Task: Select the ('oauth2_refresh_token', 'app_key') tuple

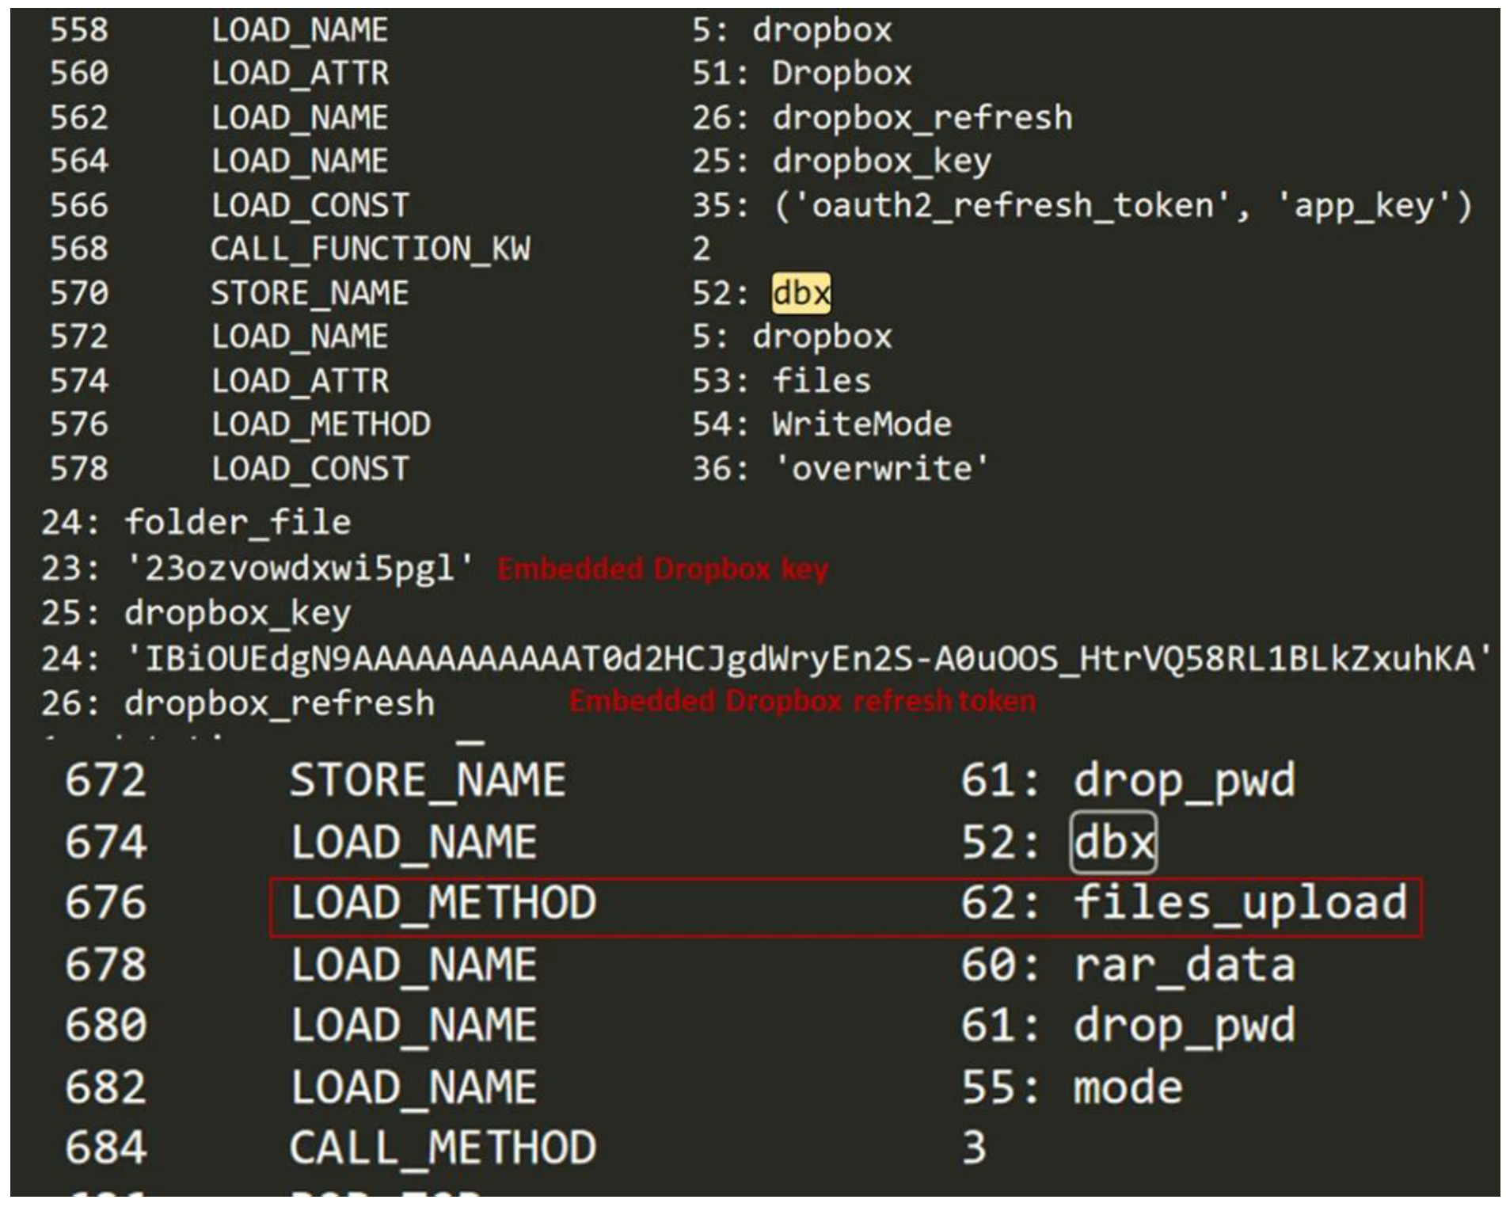Action: click(x=1121, y=206)
